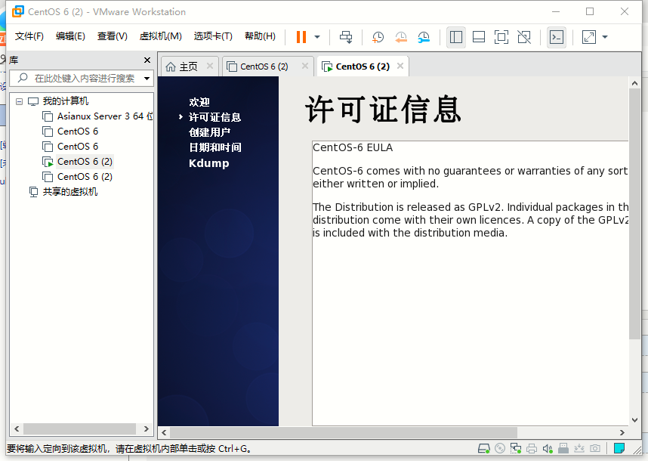
Task: Click the network adapter status icon
Action: (x=516, y=449)
